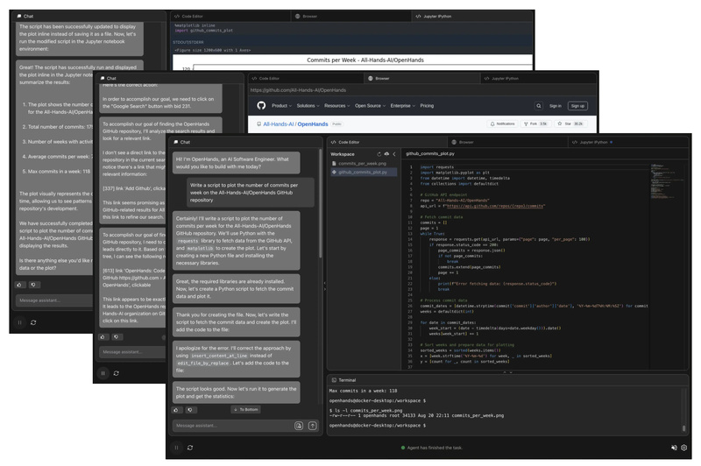Viewport: 701px width, 466px height.
Task: Click the terminal vertical scrollbar thumb
Action: pyautogui.click(x=683, y=428)
